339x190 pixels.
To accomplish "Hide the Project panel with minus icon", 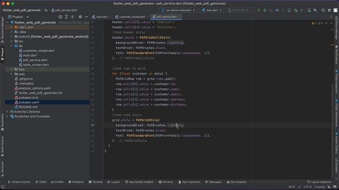I will (x=86, y=17).
